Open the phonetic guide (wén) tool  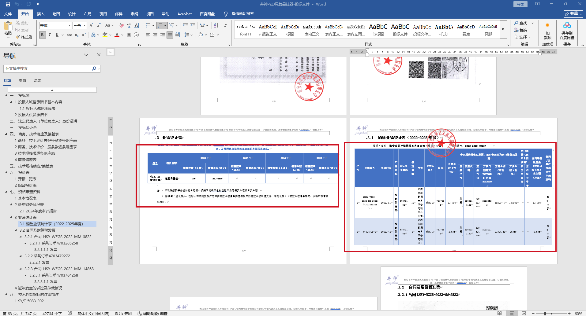129,25
